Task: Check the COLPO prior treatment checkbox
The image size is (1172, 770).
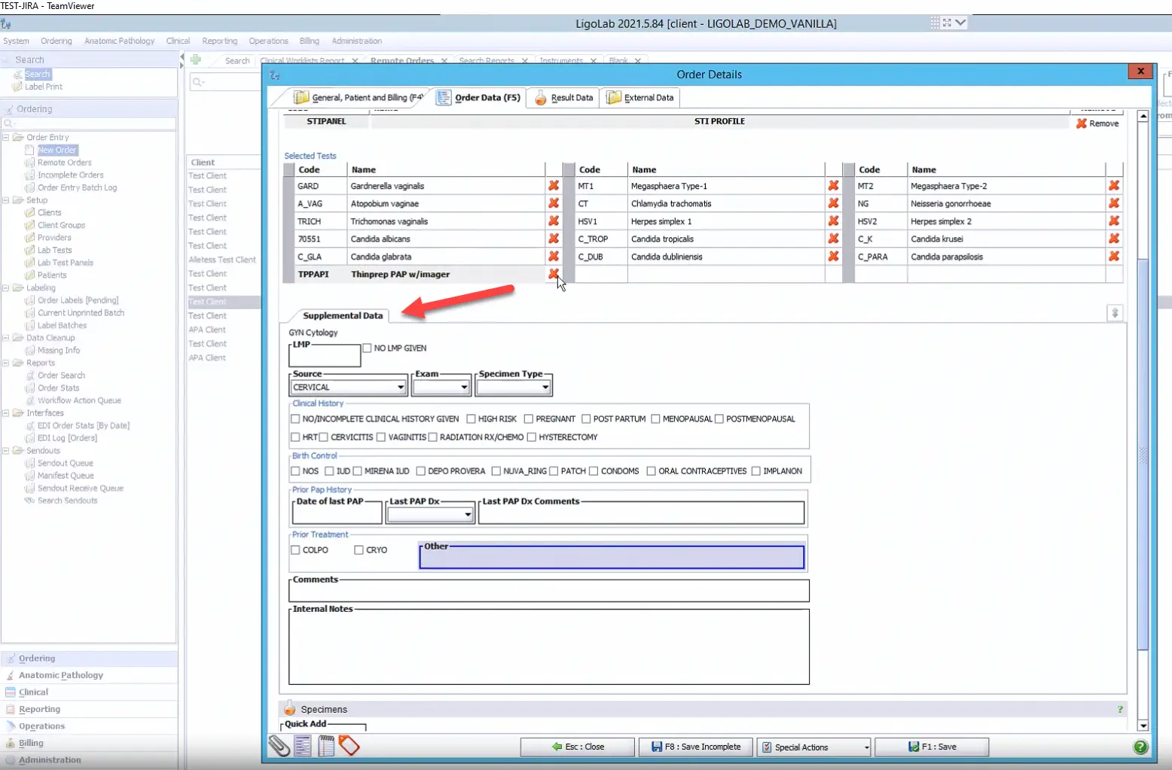Action: click(295, 549)
